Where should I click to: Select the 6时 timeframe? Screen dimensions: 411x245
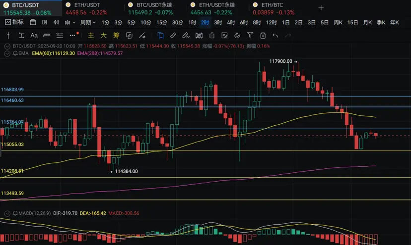pos(244,22)
